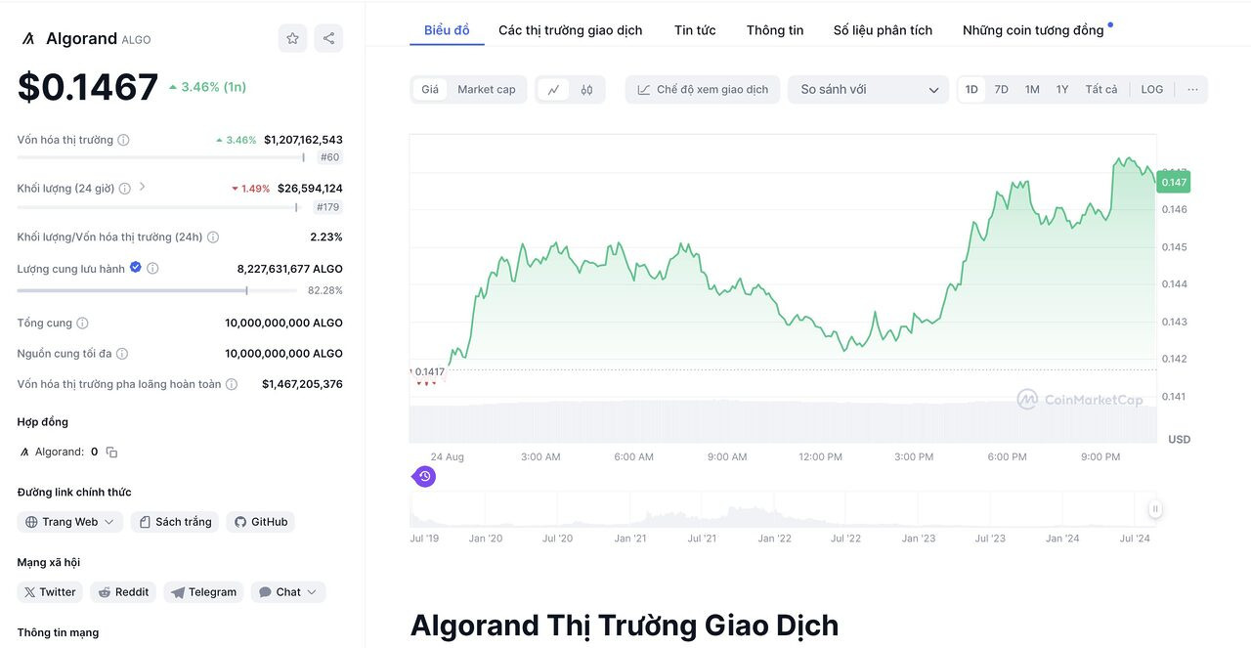Select the line chart display mode
The image size is (1251, 648).
point(555,88)
